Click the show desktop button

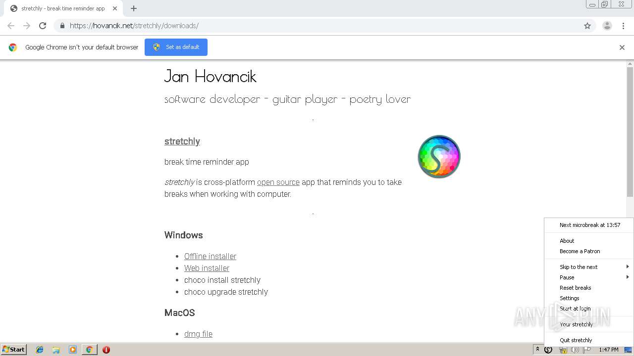tap(628, 350)
